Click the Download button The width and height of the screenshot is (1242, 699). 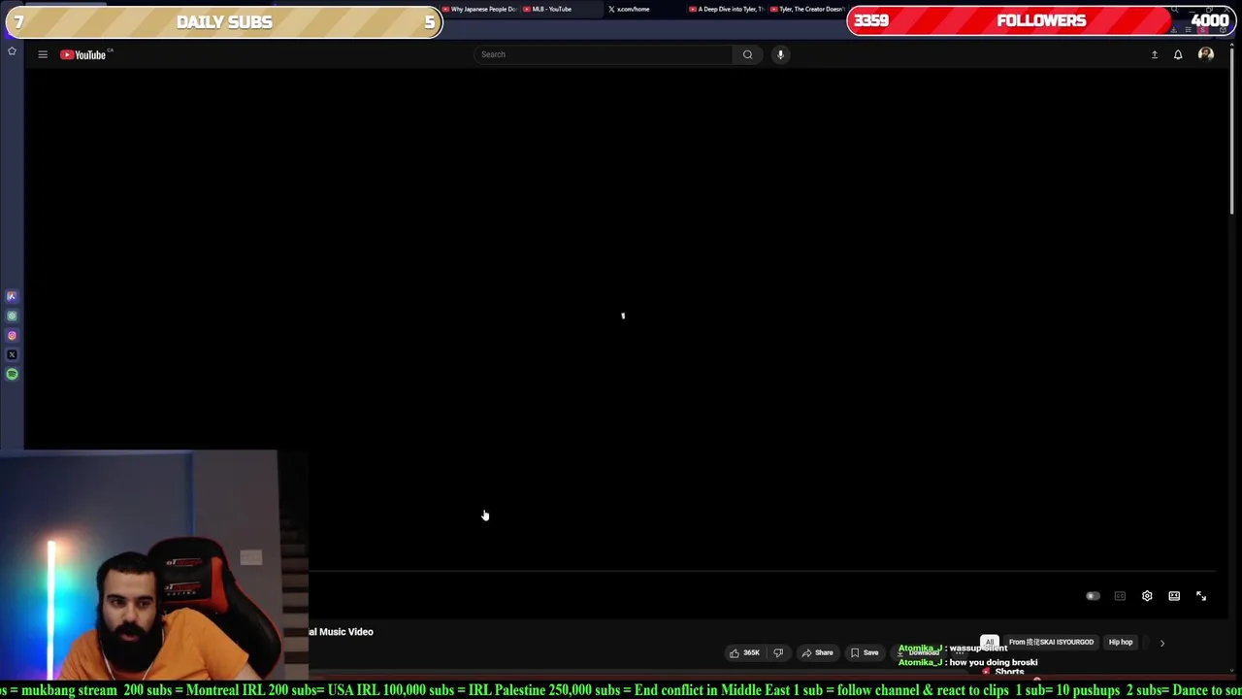pos(919,652)
